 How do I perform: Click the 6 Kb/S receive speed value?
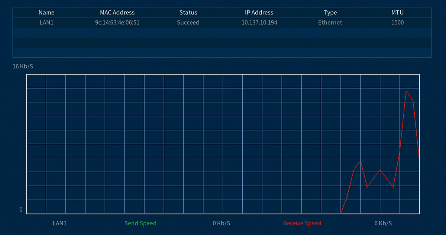383,223
